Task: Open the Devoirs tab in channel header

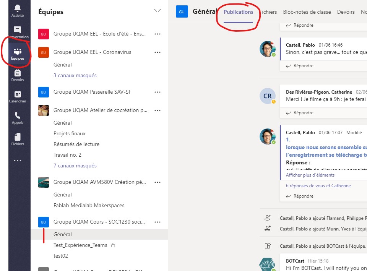Action: click(346, 12)
